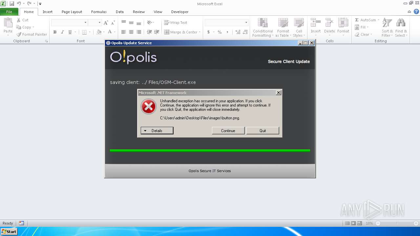The width and height of the screenshot is (420, 236).
Task: Click Decrease Decimal icon
Action: (245, 32)
